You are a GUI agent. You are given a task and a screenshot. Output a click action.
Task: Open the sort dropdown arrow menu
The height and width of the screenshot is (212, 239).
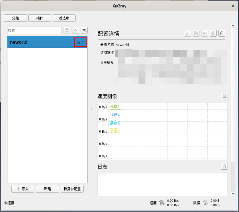[84, 30]
